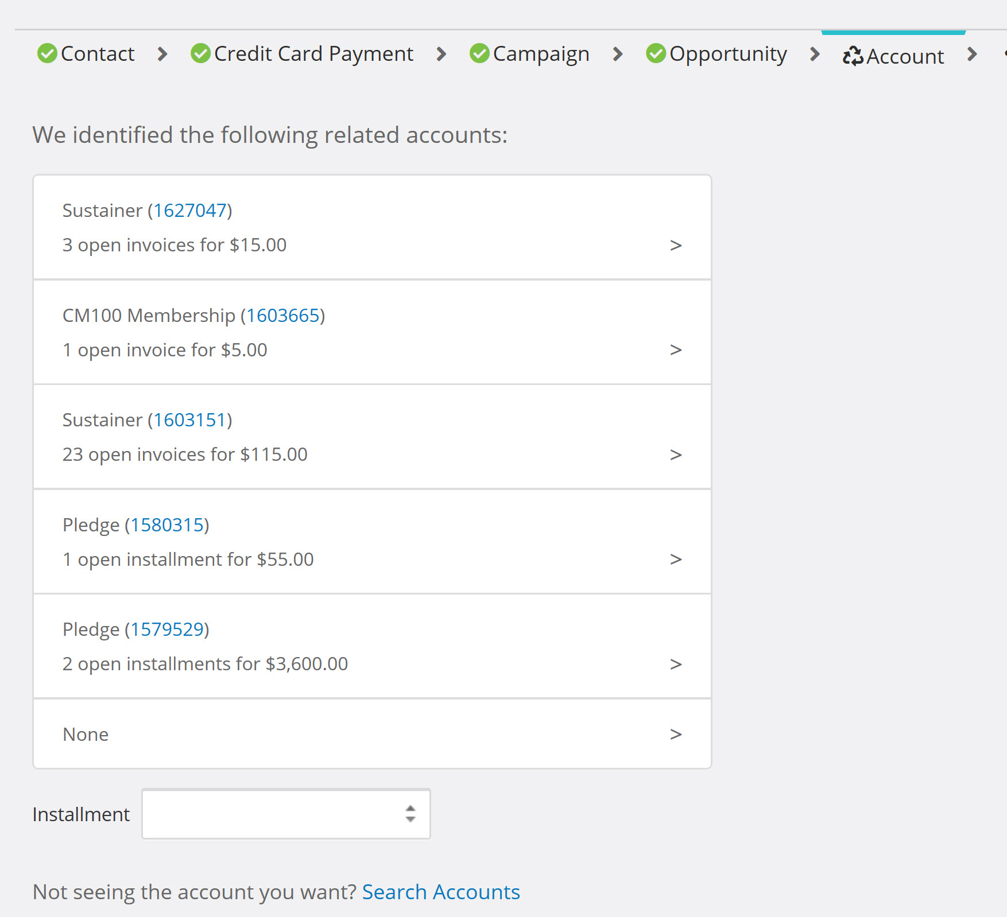Screen dimensions: 1007x917
Task: Click the green checkmark beside Credit Card Payment
Action: pos(200,53)
